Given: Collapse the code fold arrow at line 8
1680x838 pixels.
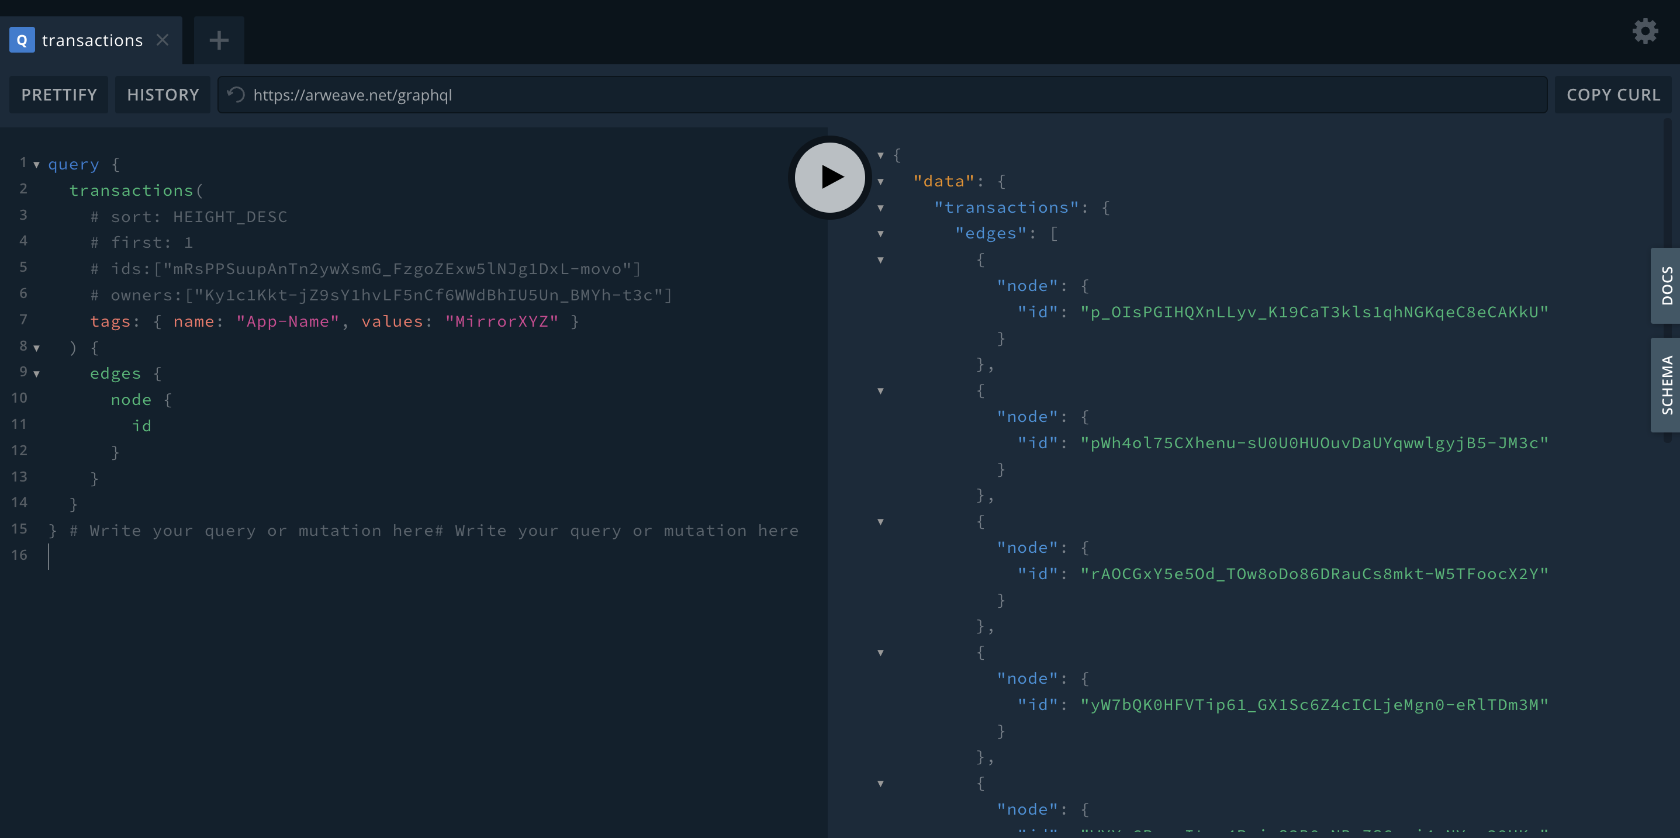Looking at the screenshot, I should pyautogui.click(x=36, y=348).
